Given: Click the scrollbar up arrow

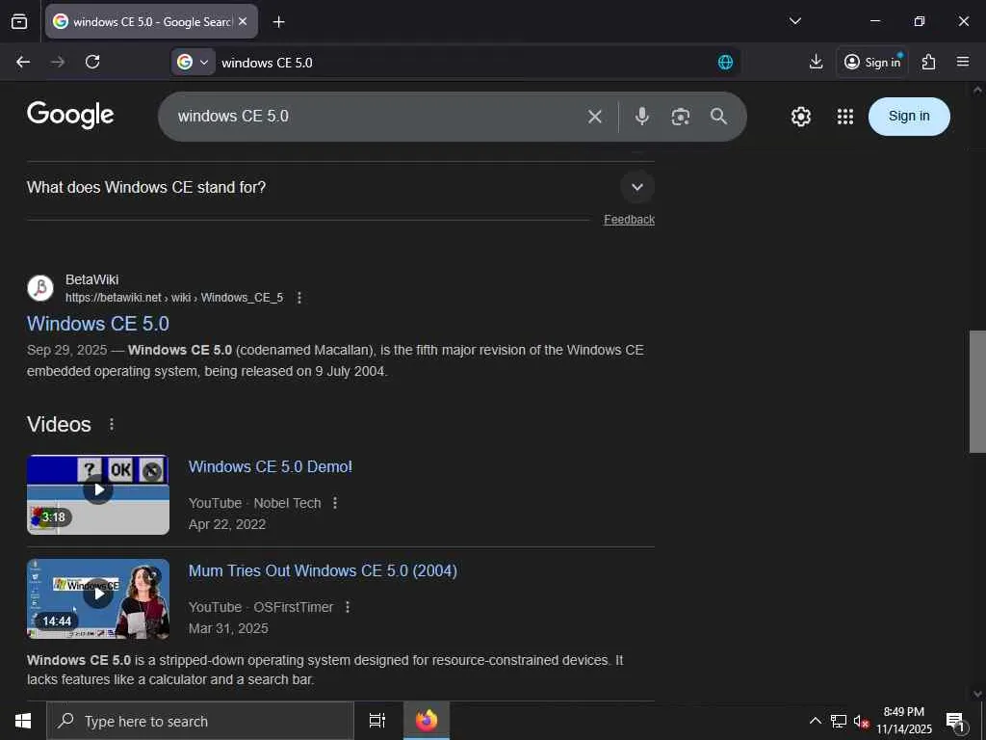Looking at the screenshot, I should point(977,90).
